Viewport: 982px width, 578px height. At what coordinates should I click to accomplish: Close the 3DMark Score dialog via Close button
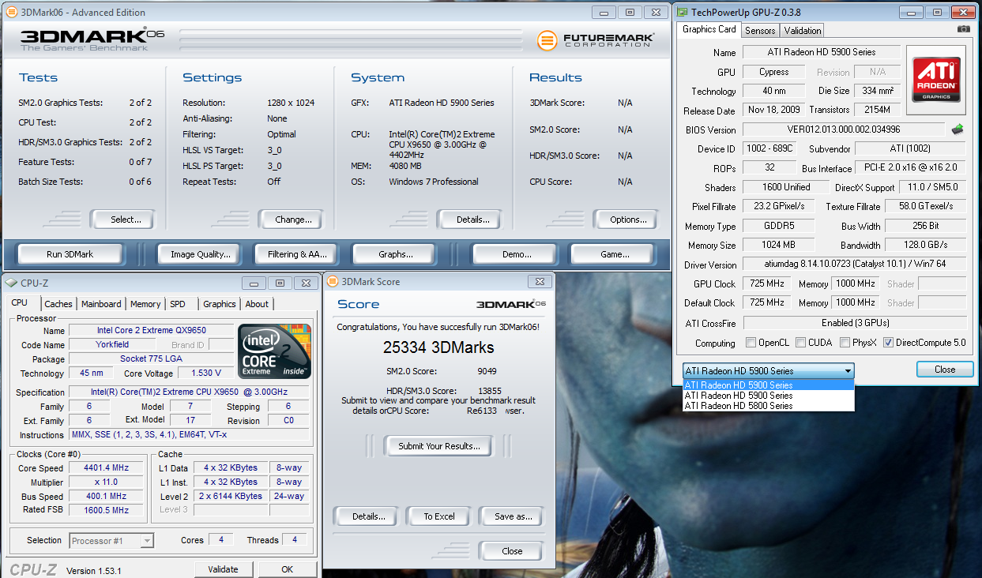pos(512,551)
